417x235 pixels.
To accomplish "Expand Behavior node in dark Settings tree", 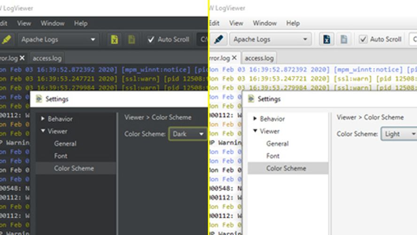I will 43,119.
